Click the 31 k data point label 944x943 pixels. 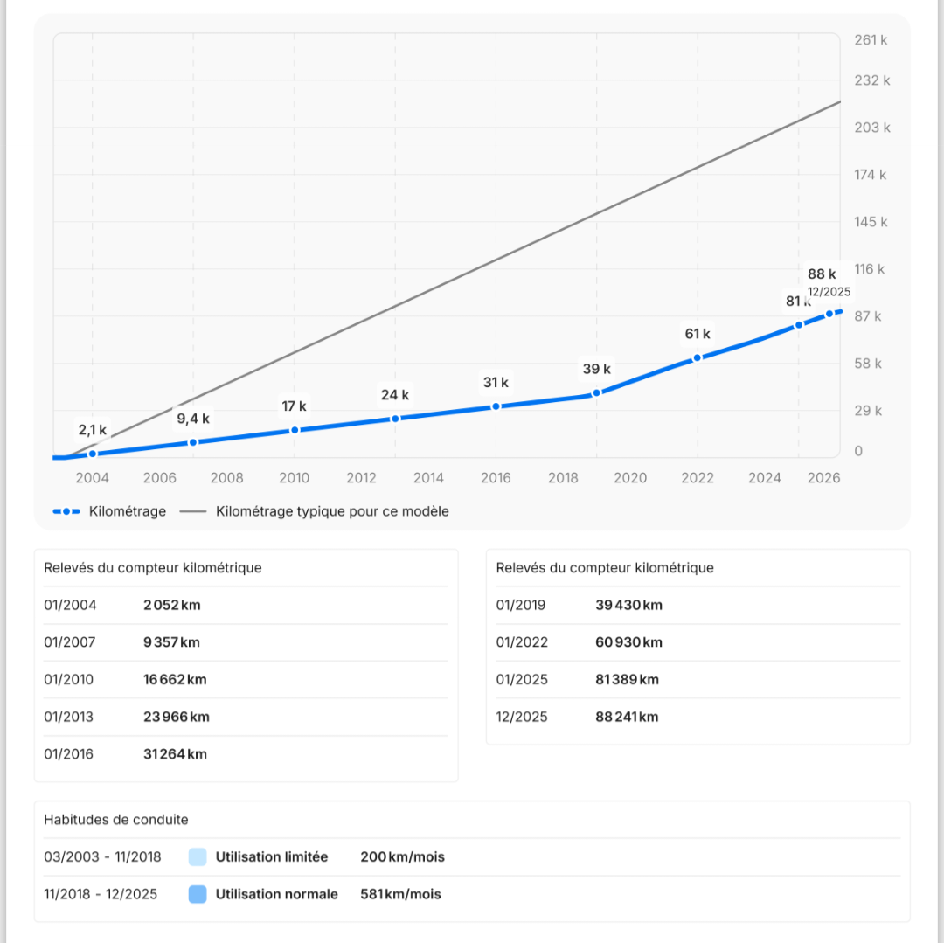pos(496,382)
